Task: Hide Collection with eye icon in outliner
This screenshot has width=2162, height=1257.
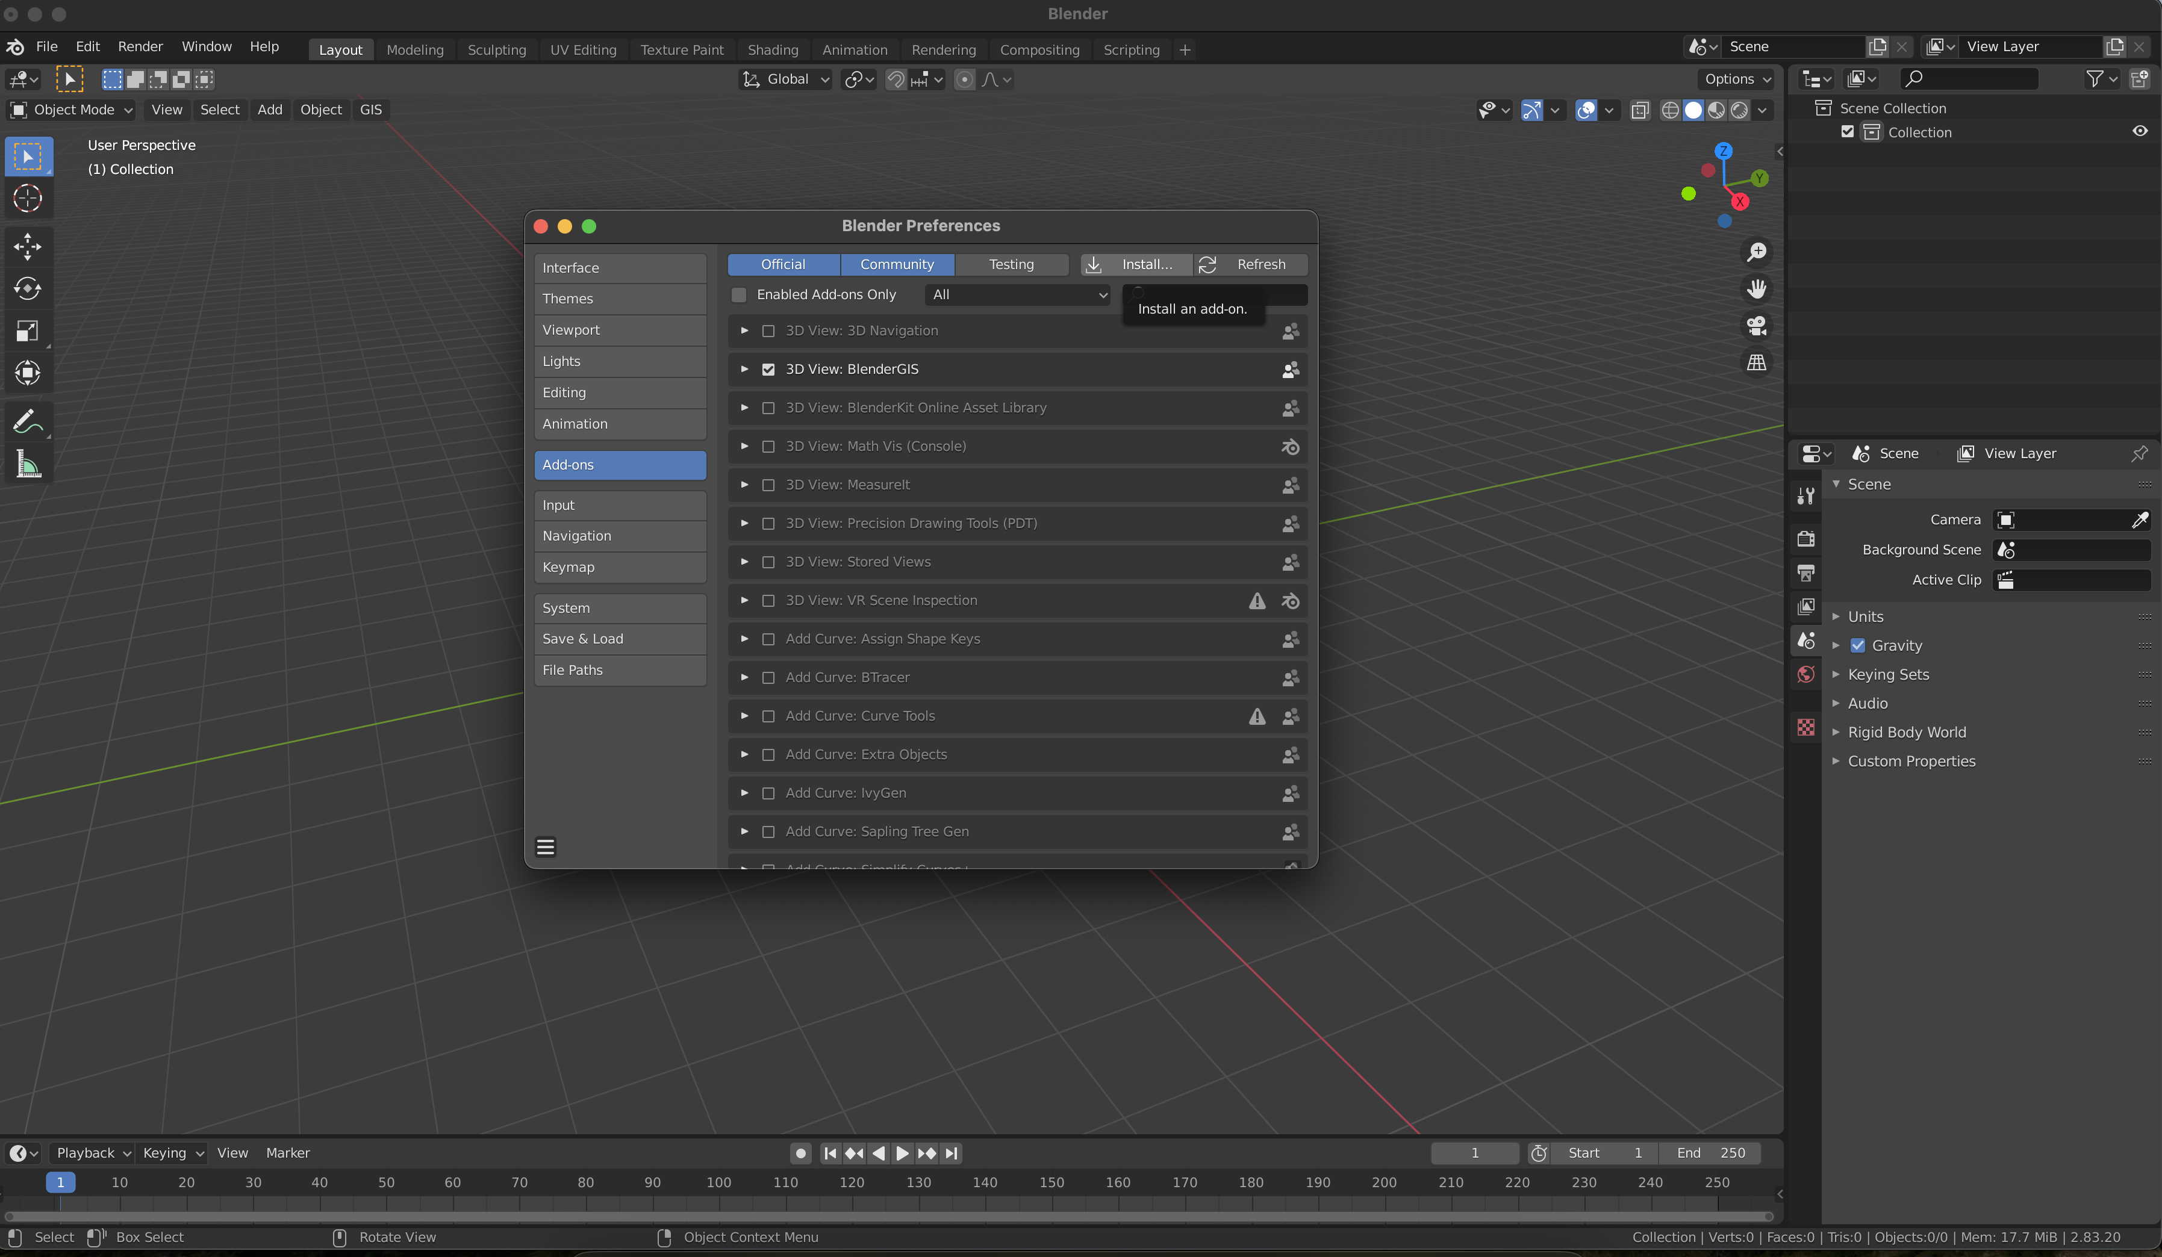Action: [2140, 131]
